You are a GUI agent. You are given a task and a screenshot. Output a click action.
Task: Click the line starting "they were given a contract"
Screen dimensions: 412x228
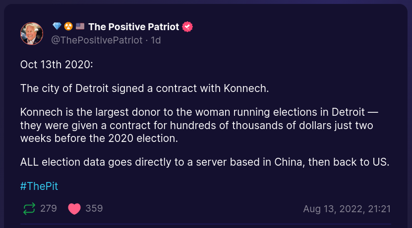(196, 126)
